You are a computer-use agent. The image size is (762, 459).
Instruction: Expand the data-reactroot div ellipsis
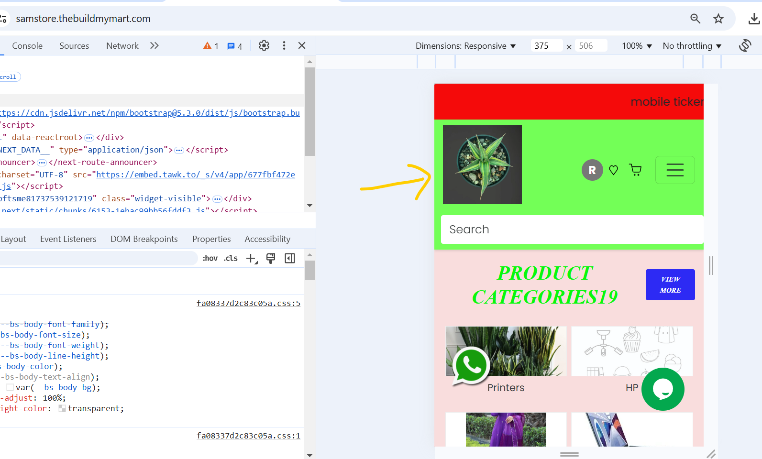point(89,138)
